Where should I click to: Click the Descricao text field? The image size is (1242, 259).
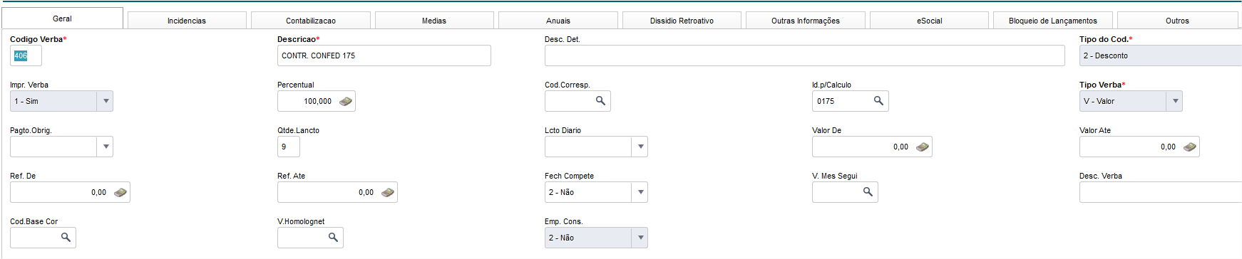tap(384, 55)
